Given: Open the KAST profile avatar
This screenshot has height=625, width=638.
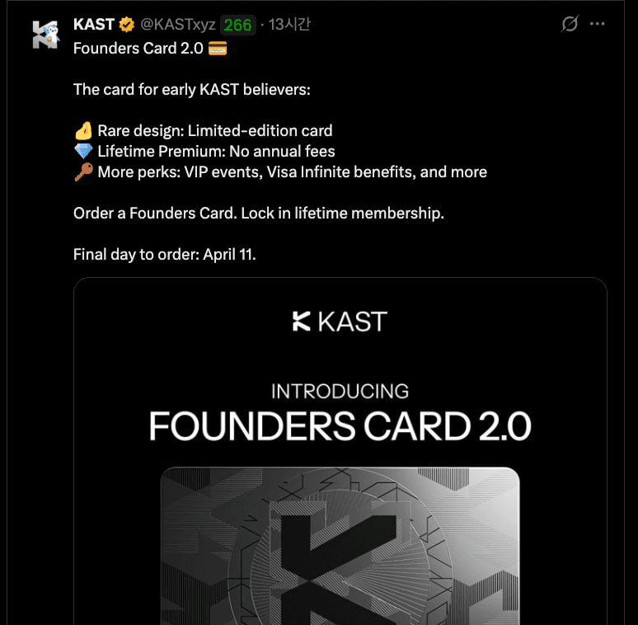Looking at the screenshot, I should 46,35.
